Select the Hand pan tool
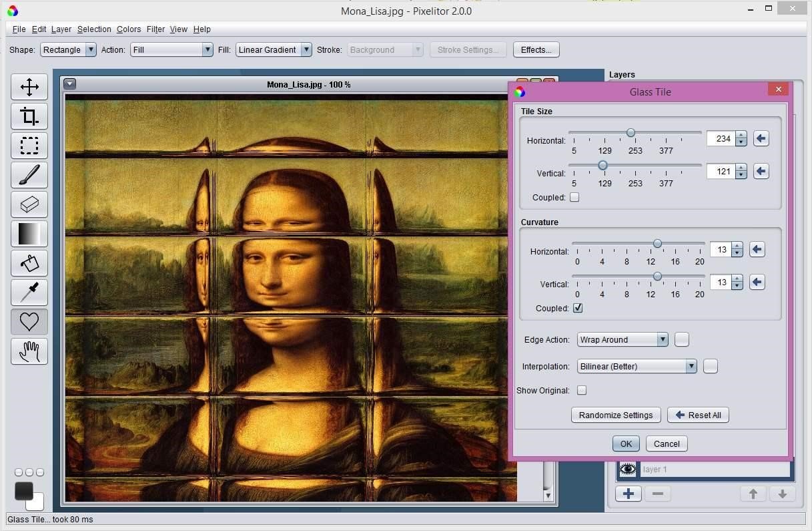 pos(29,351)
